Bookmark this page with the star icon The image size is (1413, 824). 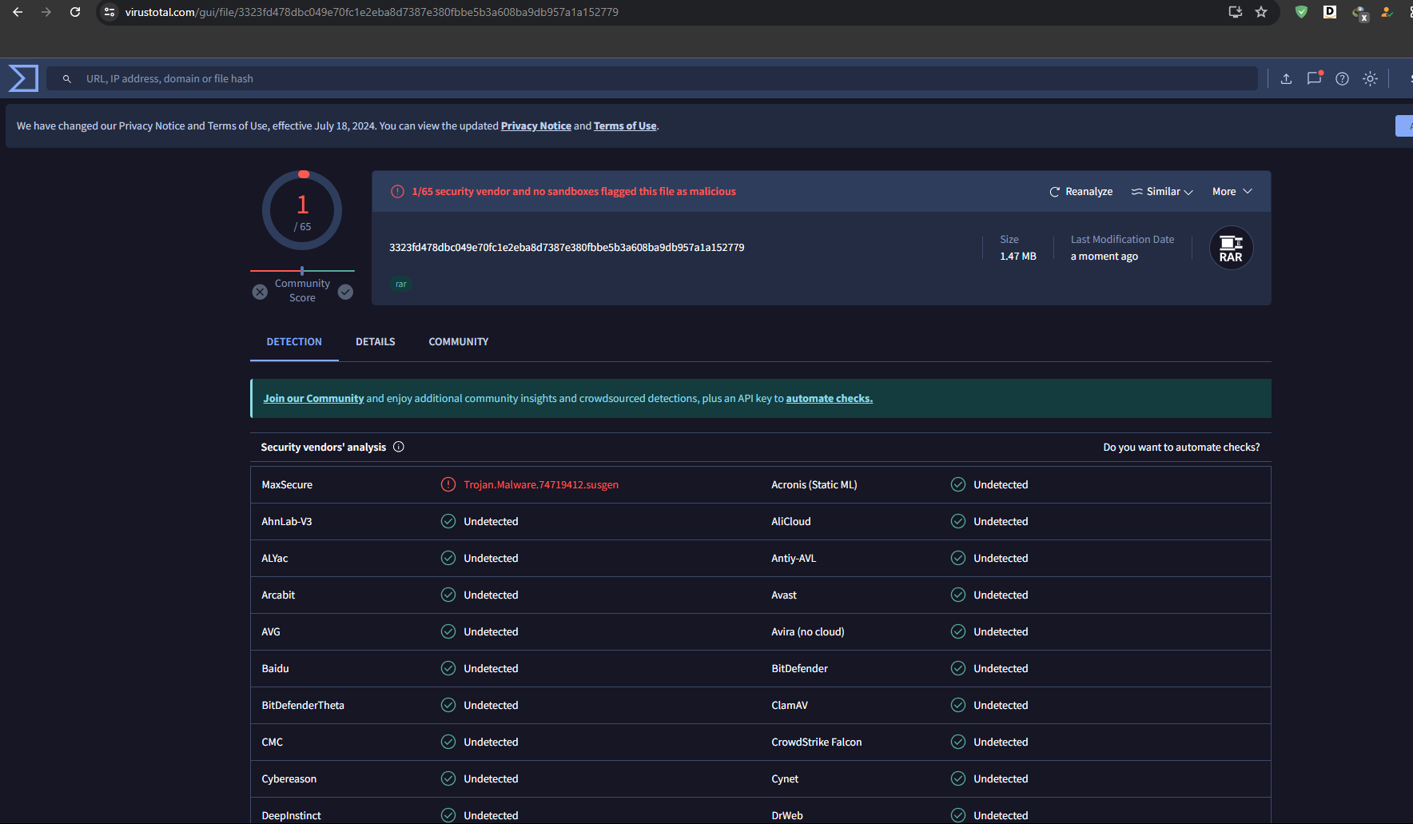point(1261,12)
